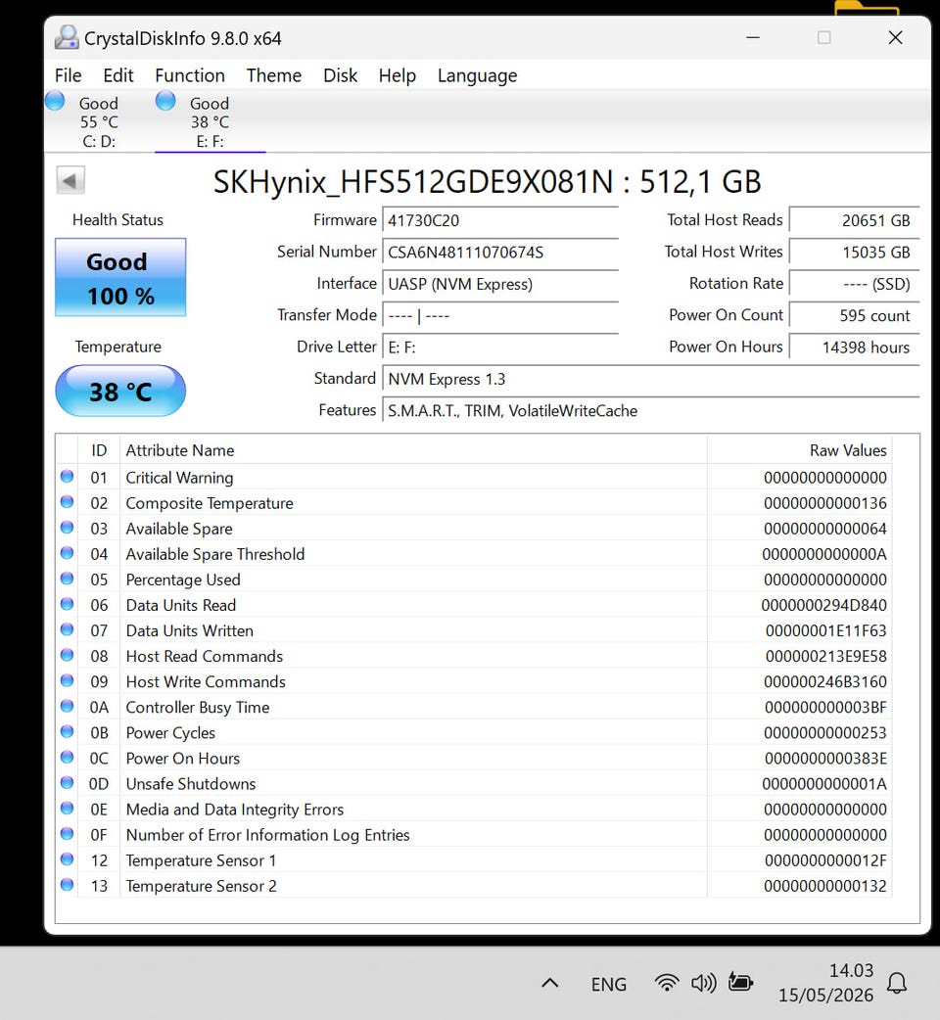Click the ENG input language indicator
Image resolution: width=940 pixels, height=1020 pixels.
pos(608,984)
